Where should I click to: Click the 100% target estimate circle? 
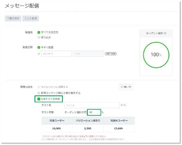(x=156, y=55)
